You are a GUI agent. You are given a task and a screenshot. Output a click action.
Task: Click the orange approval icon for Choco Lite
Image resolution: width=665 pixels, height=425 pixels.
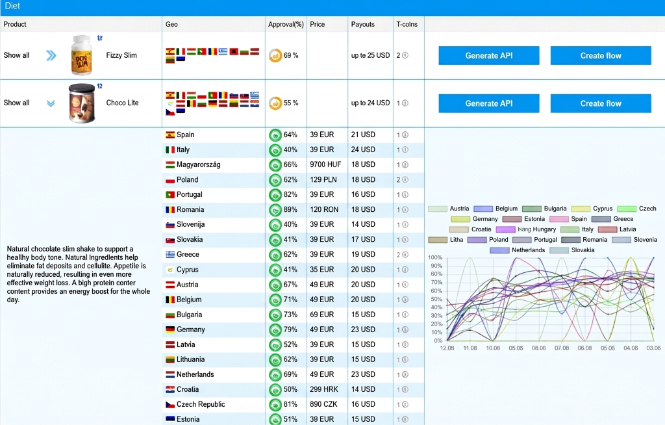point(275,103)
